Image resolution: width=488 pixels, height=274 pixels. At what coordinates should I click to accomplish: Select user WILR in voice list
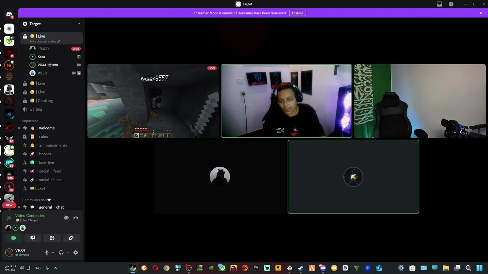pyautogui.click(x=55, y=73)
